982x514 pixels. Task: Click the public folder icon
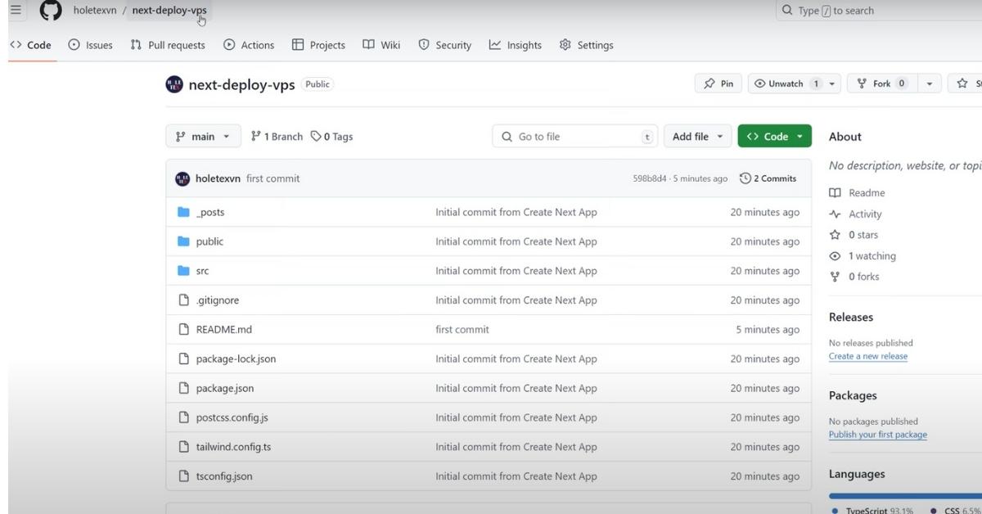click(x=184, y=241)
